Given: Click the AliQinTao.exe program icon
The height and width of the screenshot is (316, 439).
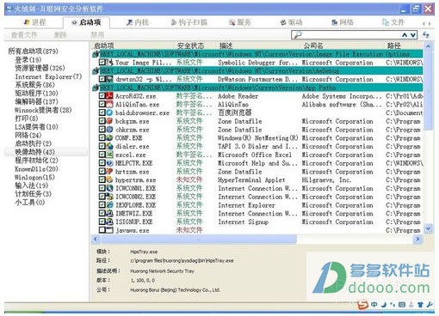Looking at the screenshot, I should tap(109, 104).
